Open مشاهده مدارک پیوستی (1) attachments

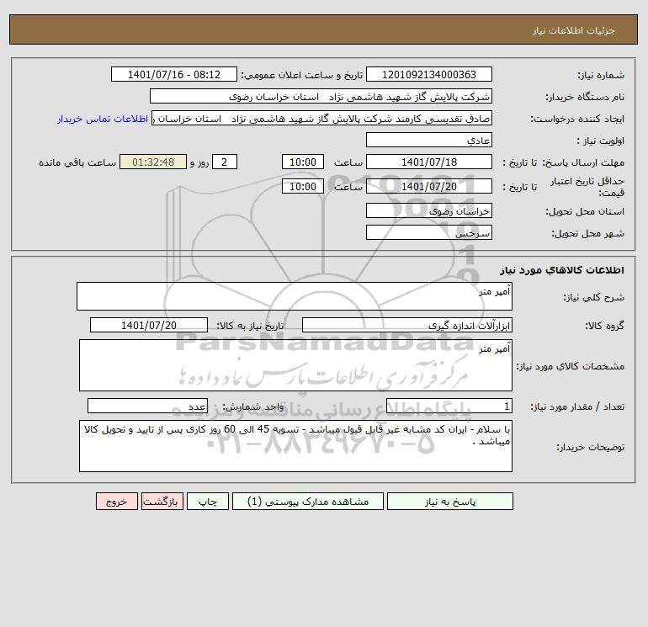308,502
